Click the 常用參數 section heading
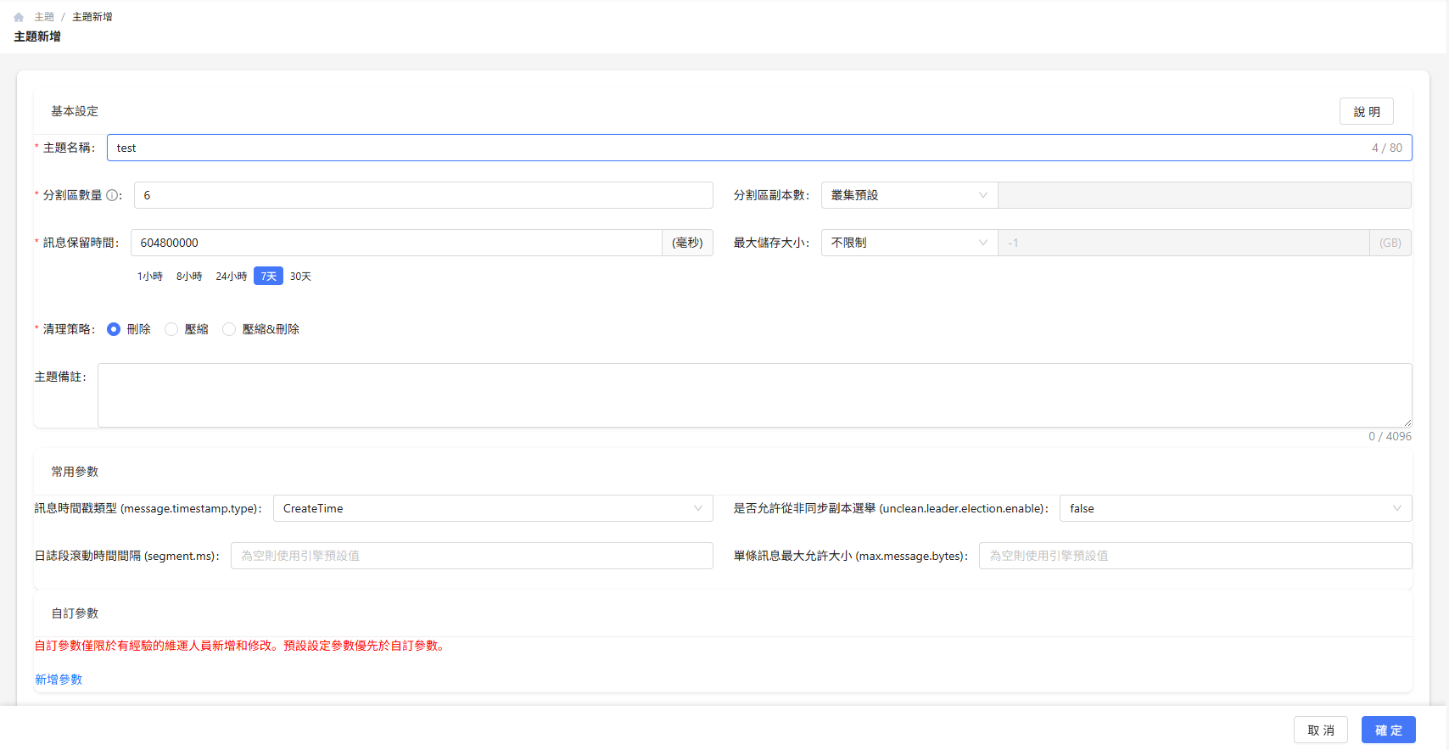Screen dimensions: 1449x750 75,472
